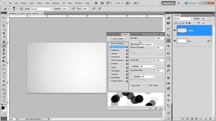This screenshot has width=216, height=121.
Task: Click tablet pressure for opacity icon
Action: [73, 9]
